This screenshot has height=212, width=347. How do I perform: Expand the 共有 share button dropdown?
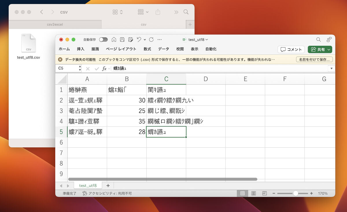point(328,50)
